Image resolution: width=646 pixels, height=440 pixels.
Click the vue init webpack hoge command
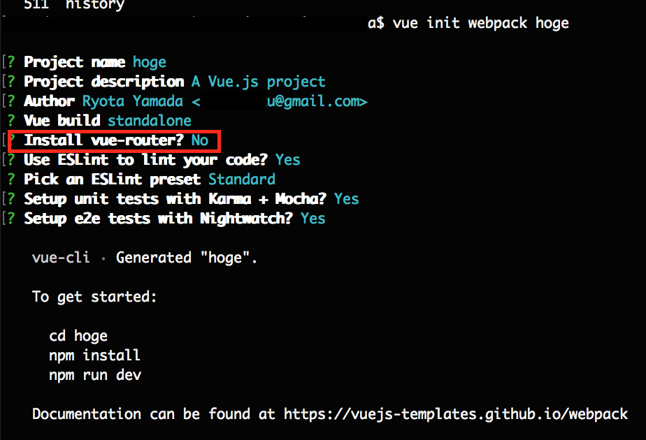coord(481,23)
